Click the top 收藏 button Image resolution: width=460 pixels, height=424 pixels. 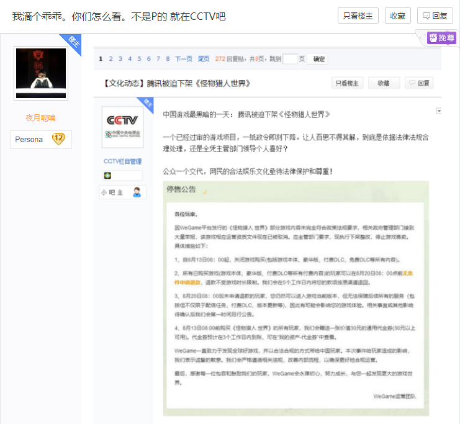point(397,16)
